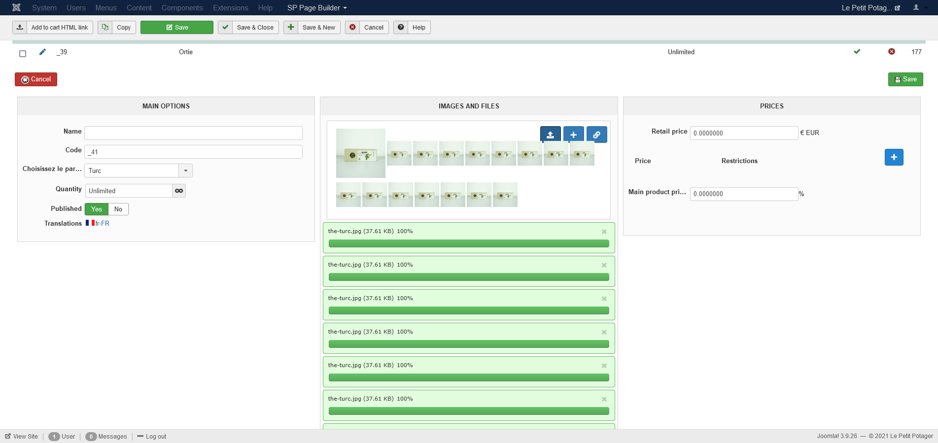Click the first the-turc.jpg upload progress bar

click(469, 243)
